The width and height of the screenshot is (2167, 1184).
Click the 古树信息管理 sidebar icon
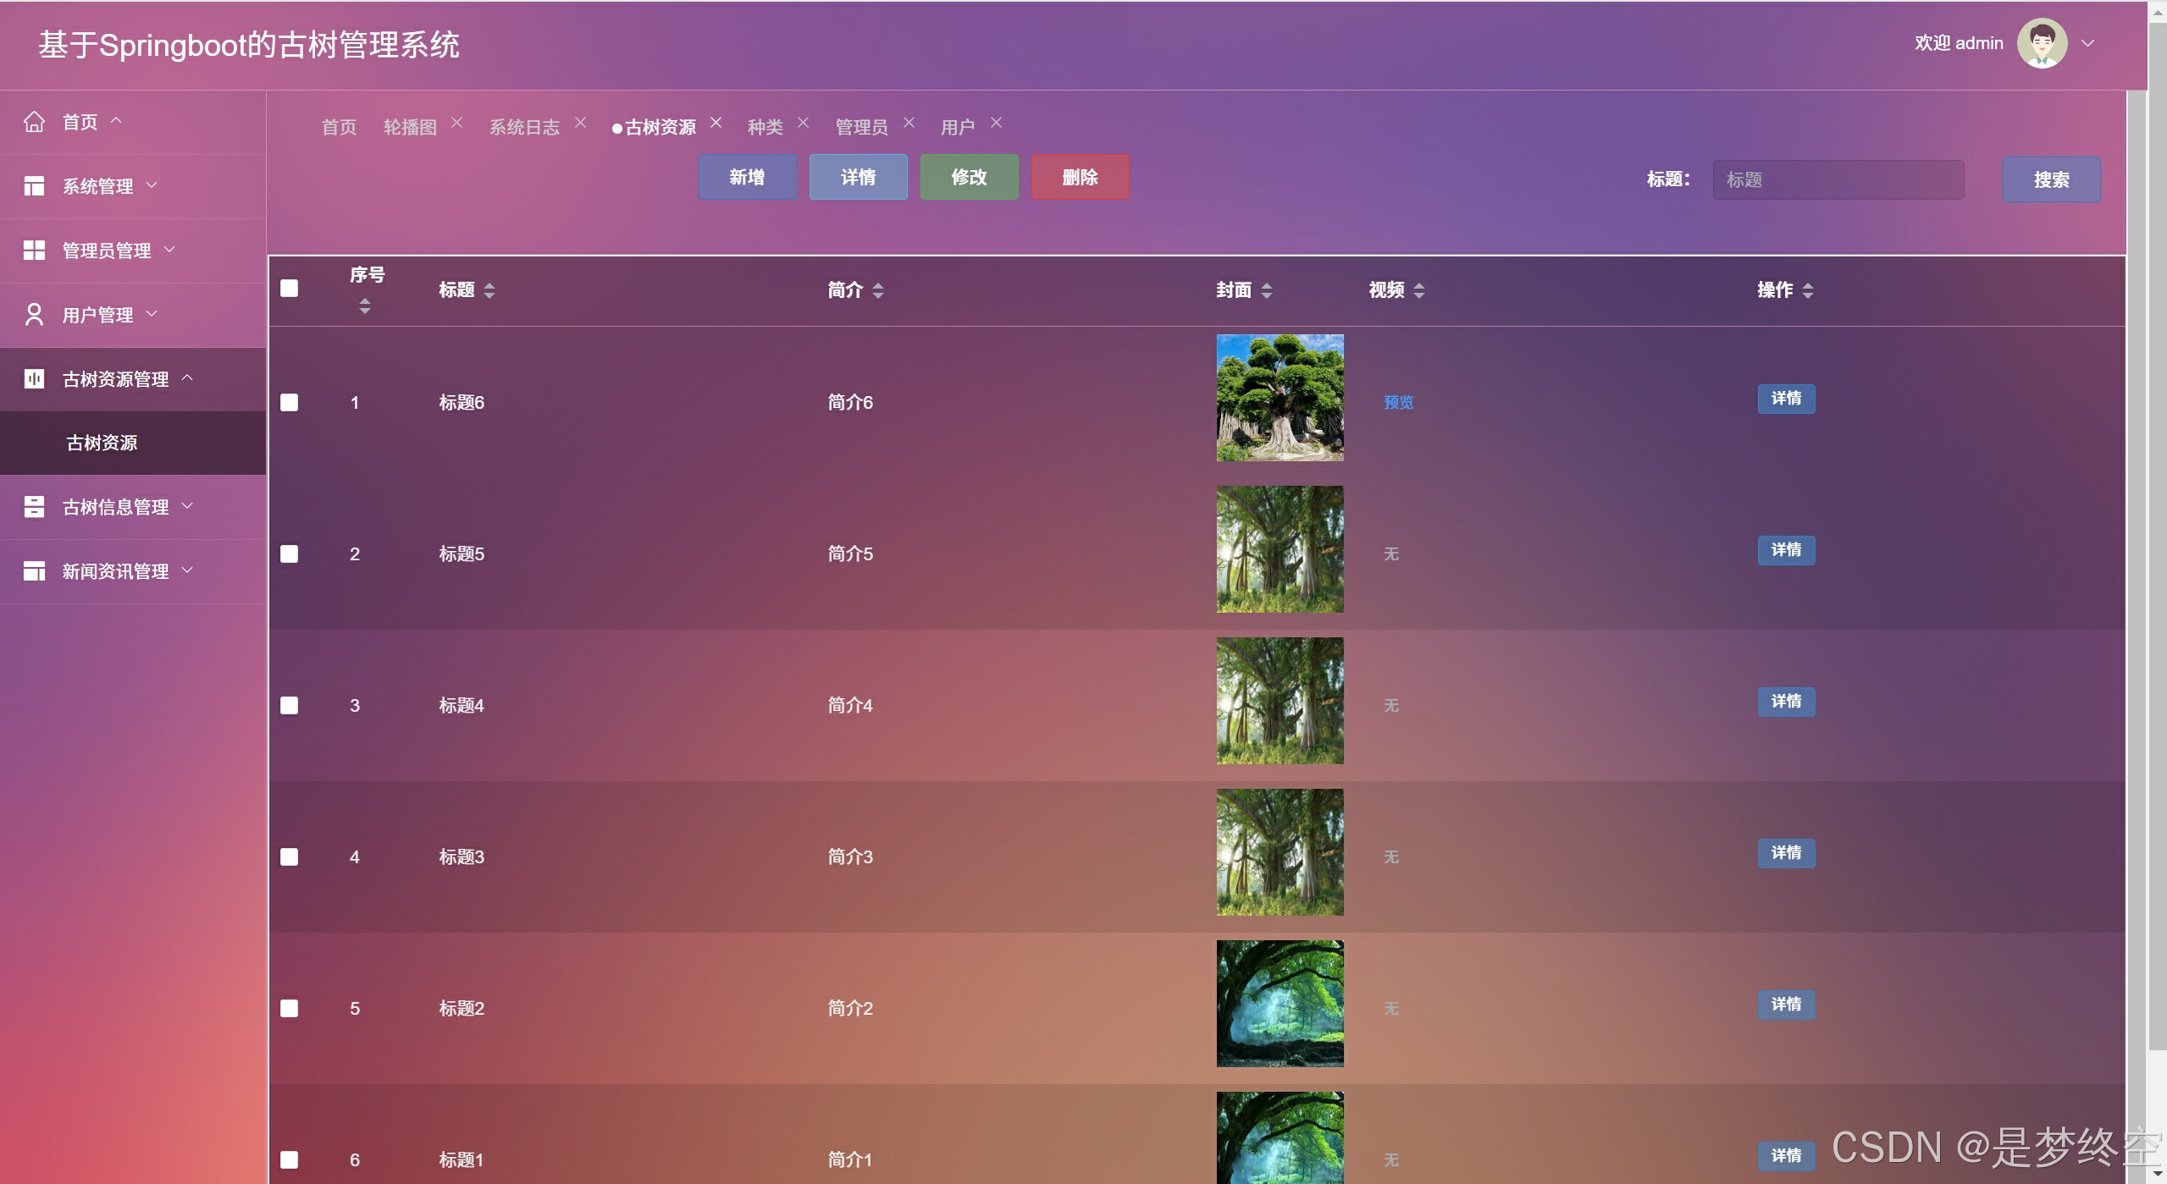(x=34, y=507)
